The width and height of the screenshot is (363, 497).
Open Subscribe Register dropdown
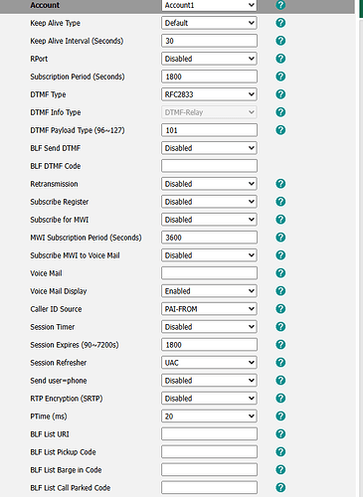click(209, 202)
